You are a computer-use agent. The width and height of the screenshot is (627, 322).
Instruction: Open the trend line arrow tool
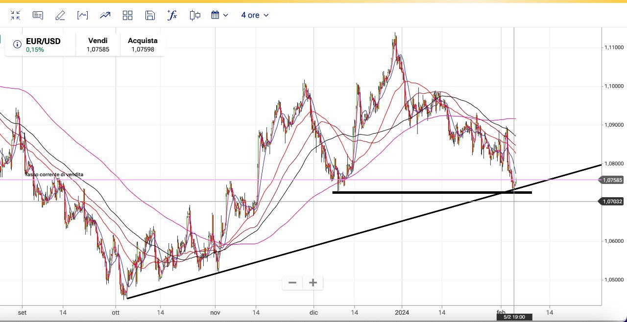[x=105, y=15]
